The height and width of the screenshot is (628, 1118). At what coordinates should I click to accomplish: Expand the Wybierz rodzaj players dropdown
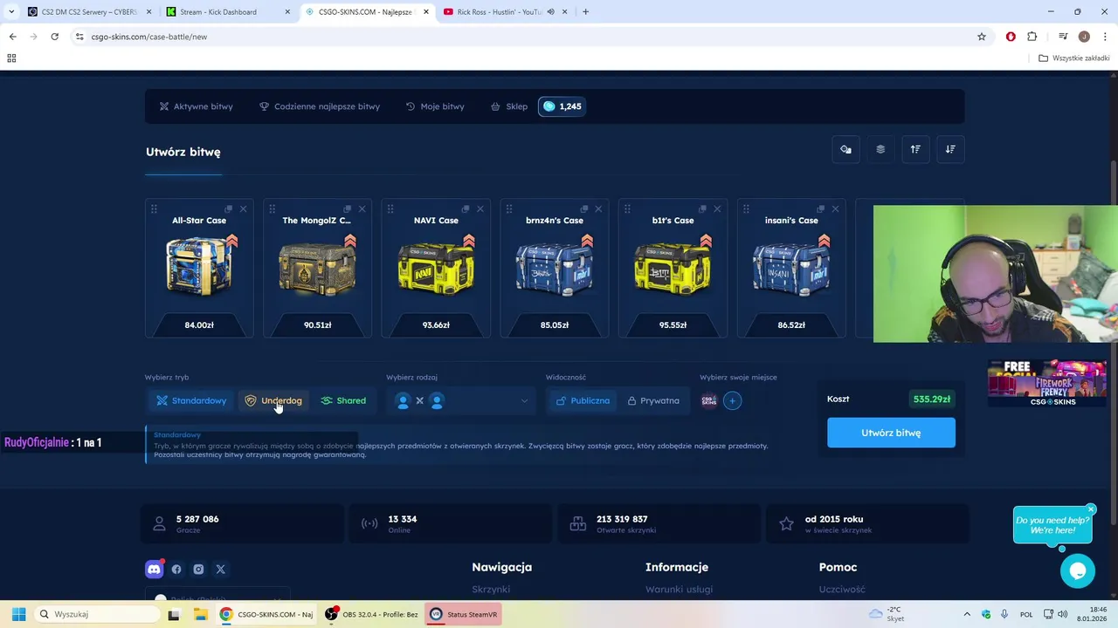pos(461,401)
